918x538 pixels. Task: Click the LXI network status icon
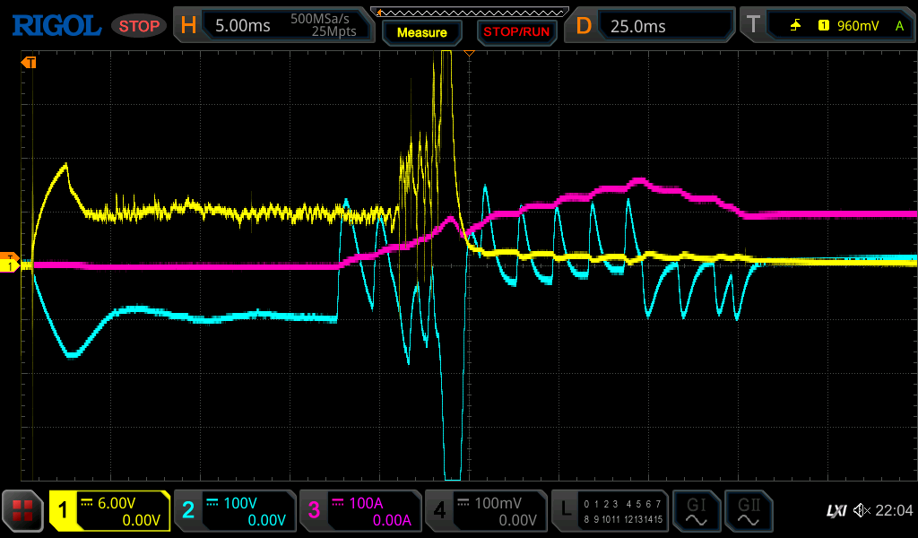[x=836, y=510]
